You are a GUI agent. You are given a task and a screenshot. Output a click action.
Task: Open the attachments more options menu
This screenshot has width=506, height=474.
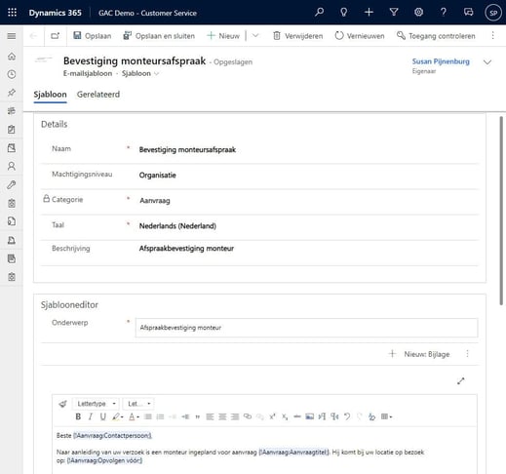pyautogui.click(x=467, y=354)
